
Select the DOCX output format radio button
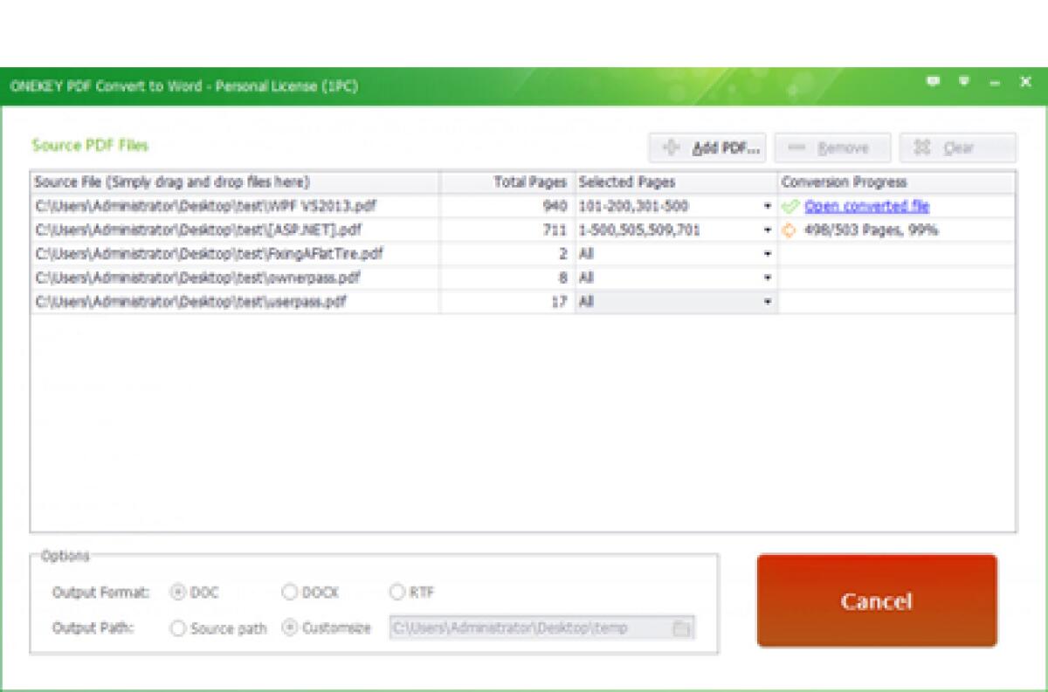[x=290, y=593]
